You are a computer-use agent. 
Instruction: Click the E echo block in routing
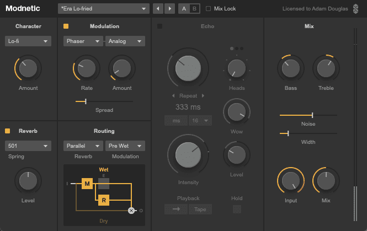(x=104, y=184)
